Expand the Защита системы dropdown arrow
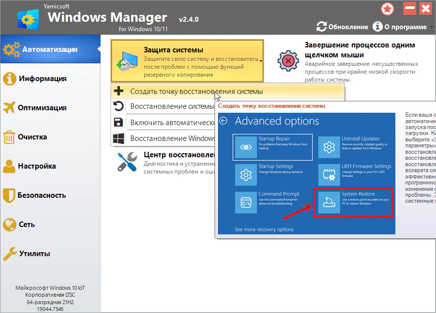Screen dimensions: 436x313 (x=261, y=61)
